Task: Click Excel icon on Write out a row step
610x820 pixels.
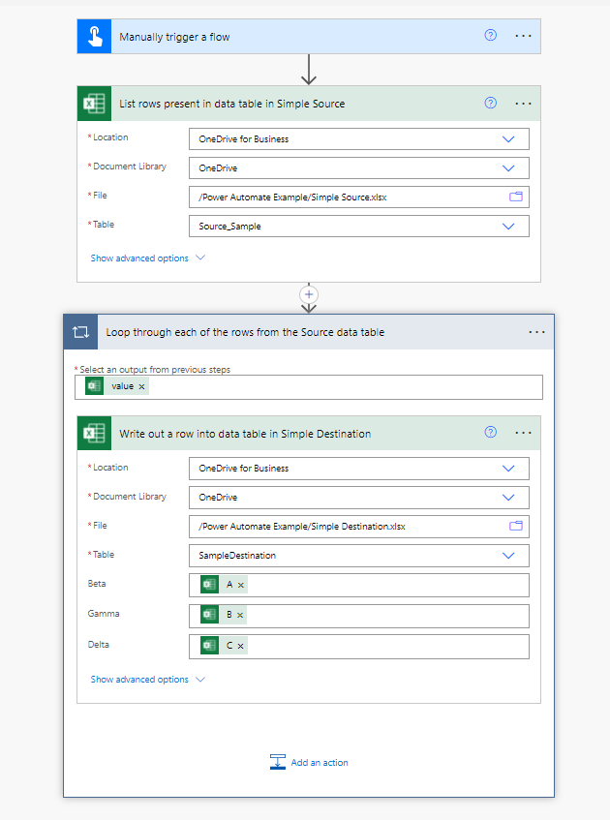Action: click(94, 433)
